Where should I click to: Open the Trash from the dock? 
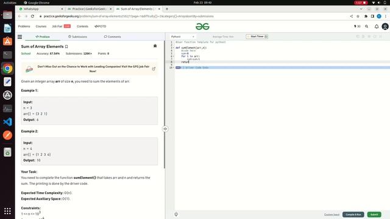tap(7, 152)
